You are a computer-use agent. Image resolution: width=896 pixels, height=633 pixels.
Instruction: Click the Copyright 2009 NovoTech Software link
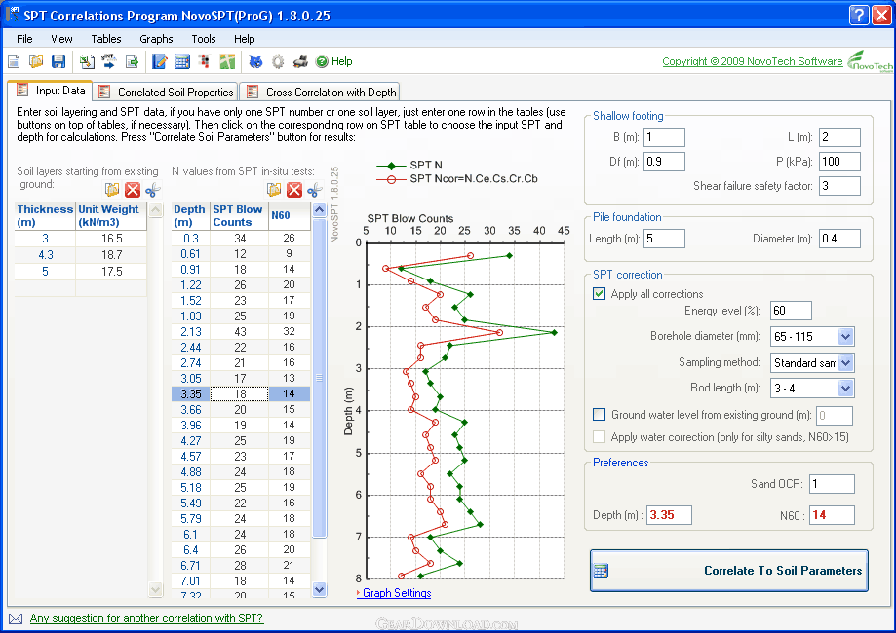coord(752,61)
